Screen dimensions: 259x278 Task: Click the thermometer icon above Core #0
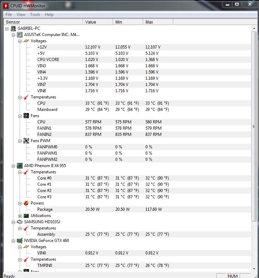26,172
